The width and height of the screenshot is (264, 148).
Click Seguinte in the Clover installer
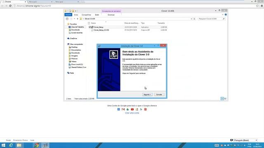(147, 95)
